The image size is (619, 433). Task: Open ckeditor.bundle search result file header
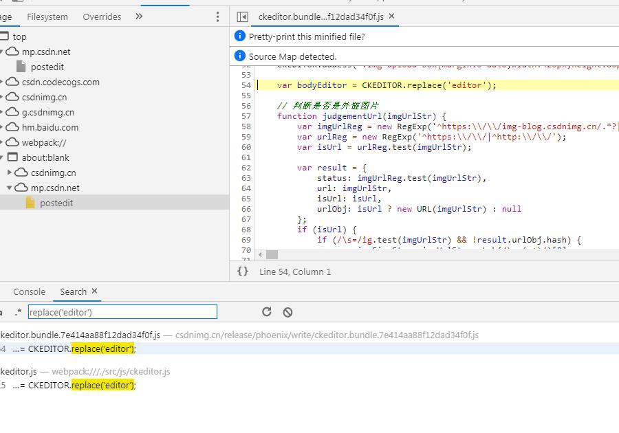(239, 335)
